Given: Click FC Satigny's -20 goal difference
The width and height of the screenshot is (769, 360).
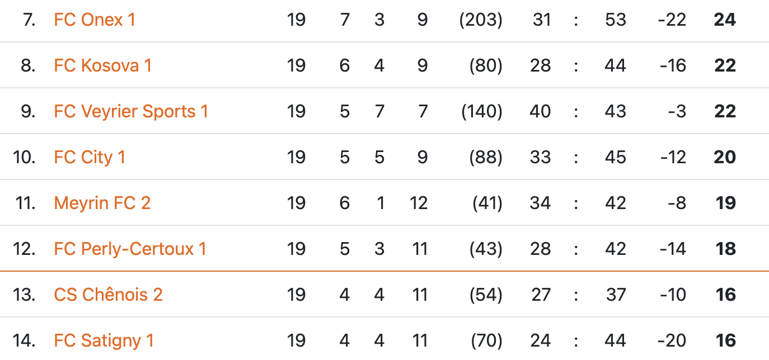Looking at the screenshot, I should tap(672, 341).
